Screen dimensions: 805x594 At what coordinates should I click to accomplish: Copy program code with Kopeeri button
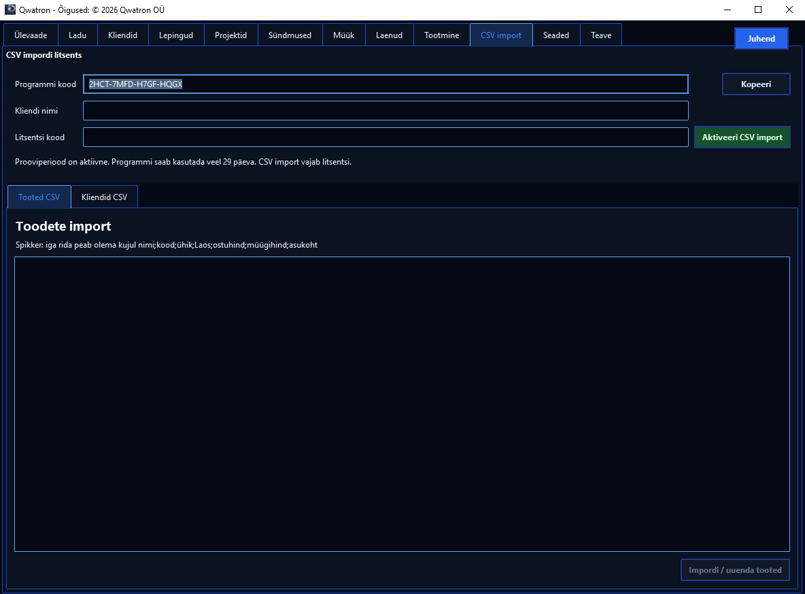click(x=756, y=84)
